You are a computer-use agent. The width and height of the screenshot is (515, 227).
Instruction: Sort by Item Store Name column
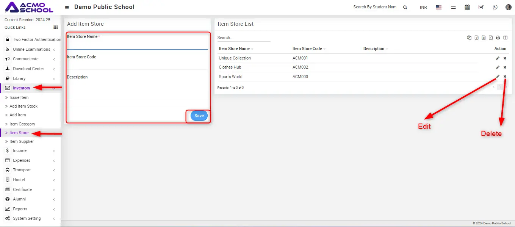(x=234, y=49)
